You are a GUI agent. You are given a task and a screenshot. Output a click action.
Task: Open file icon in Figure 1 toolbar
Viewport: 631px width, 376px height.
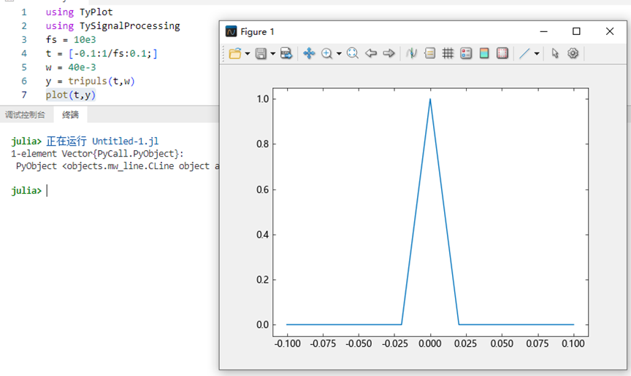(235, 53)
